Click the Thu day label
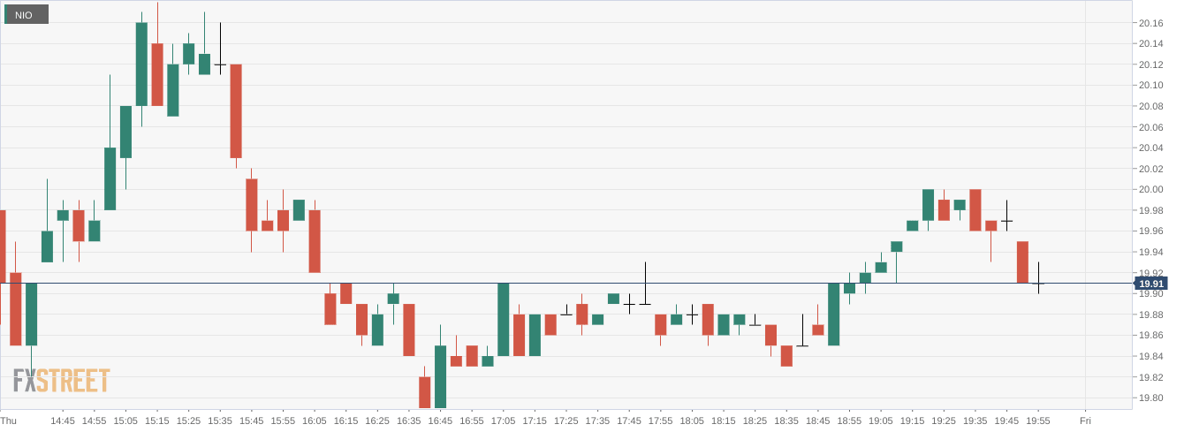 (x=10, y=421)
